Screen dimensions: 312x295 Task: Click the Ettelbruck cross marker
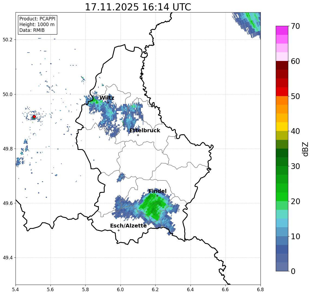[x=138, y=135]
